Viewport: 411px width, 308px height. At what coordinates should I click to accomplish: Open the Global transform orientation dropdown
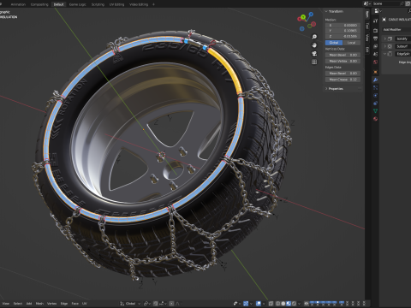[130, 304]
